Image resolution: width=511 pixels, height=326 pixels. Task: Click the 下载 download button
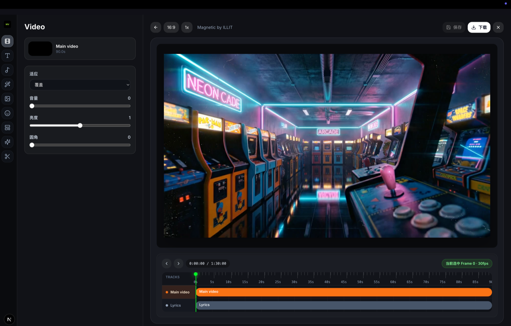(x=479, y=27)
